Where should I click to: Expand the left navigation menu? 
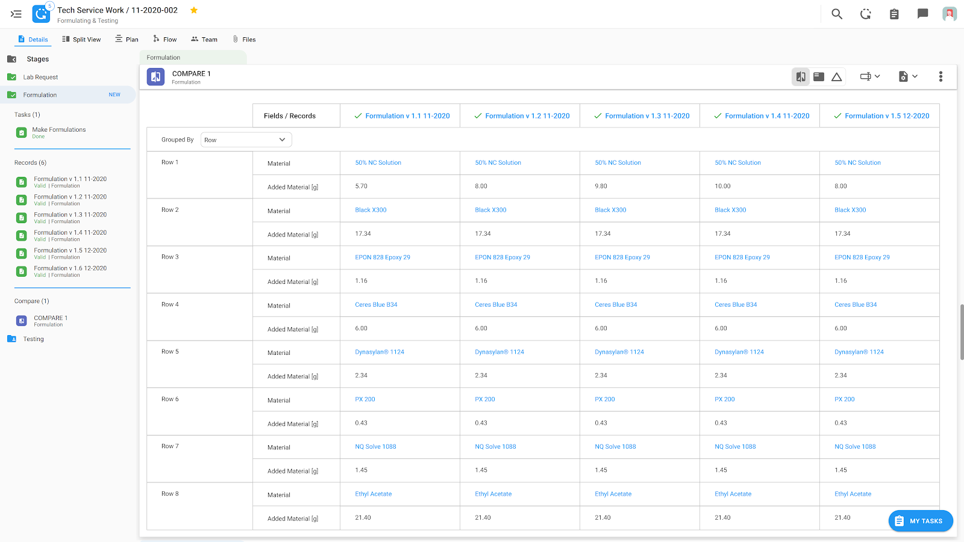coord(16,14)
